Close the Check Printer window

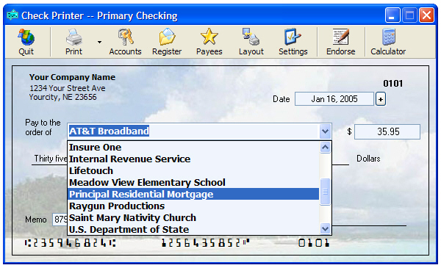426,15
